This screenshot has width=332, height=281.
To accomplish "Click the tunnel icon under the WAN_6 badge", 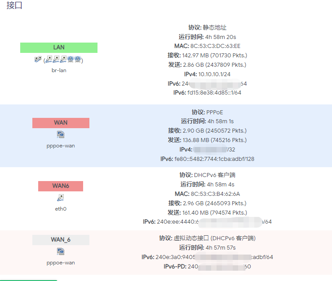I will coord(61,251).
